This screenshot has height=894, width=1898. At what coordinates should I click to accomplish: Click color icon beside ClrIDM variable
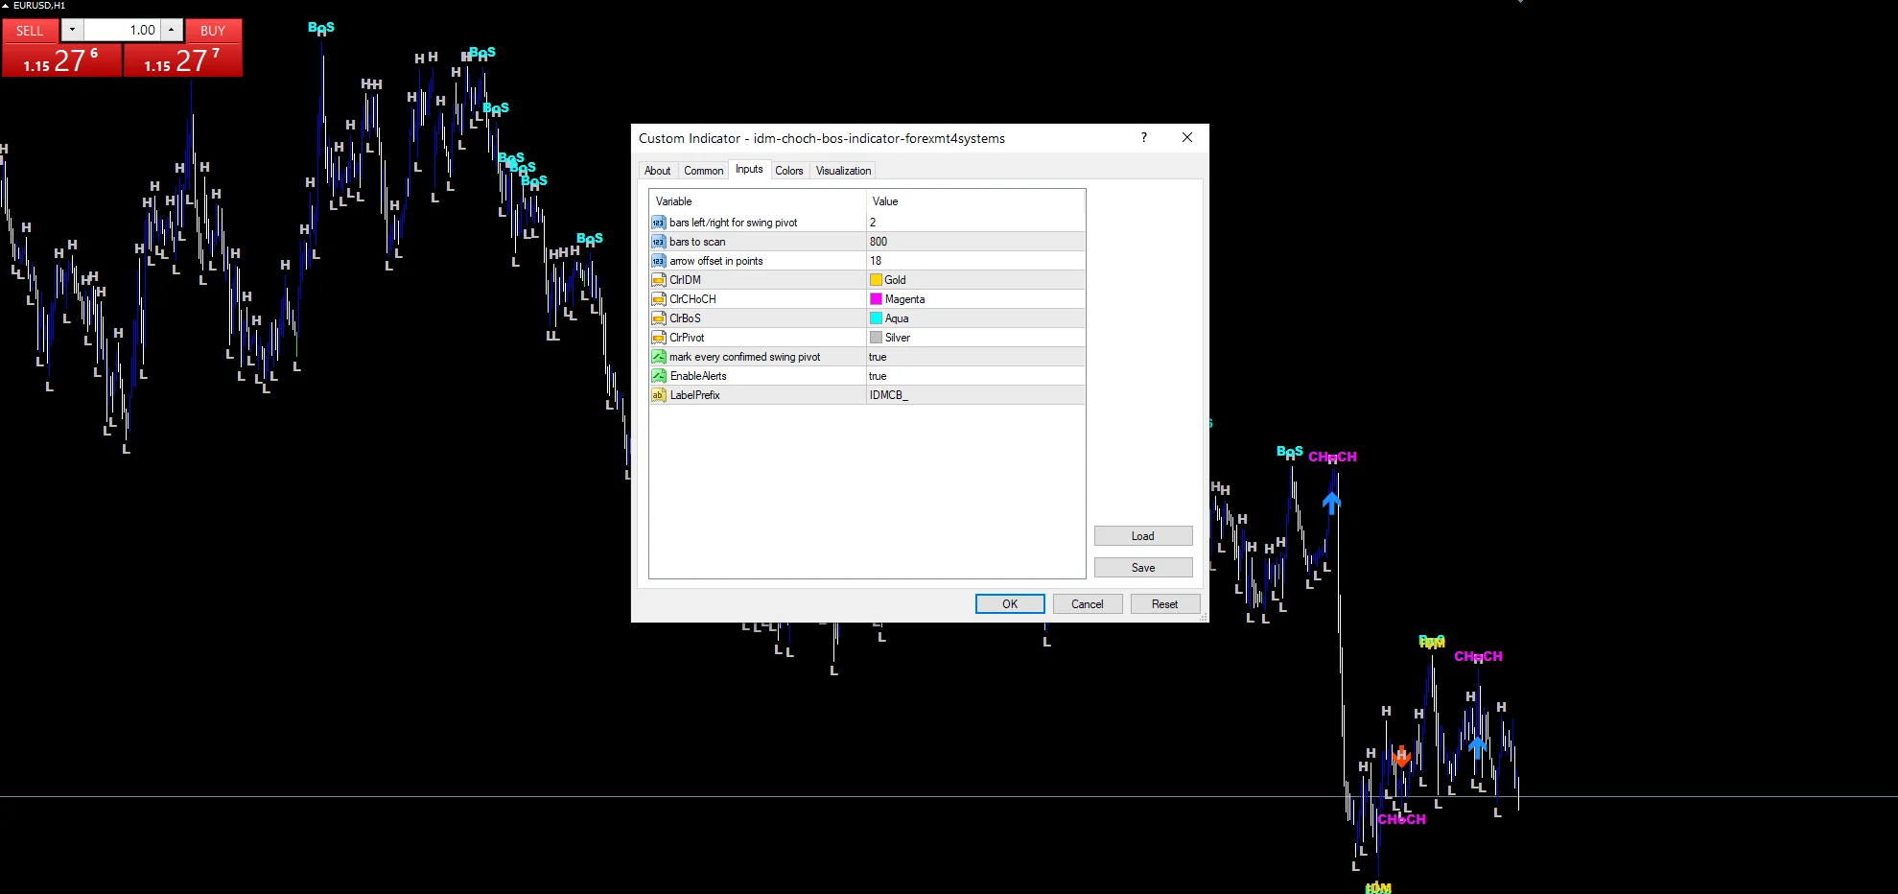[659, 280]
